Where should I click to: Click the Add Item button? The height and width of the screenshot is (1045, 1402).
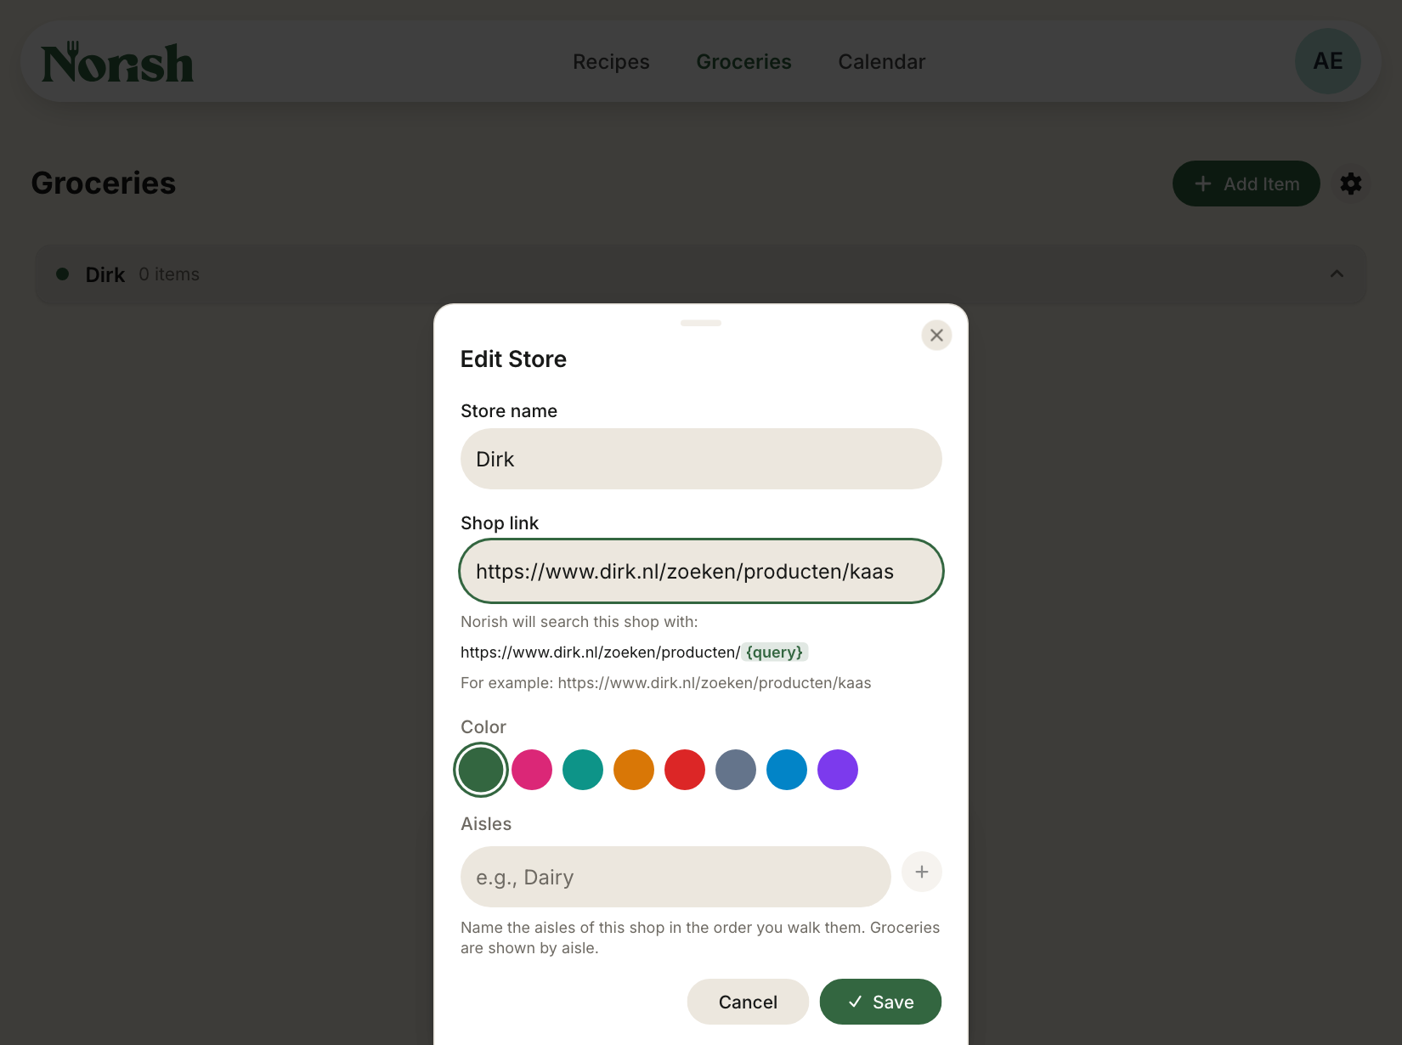pyautogui.click(x=1247, y=184)
